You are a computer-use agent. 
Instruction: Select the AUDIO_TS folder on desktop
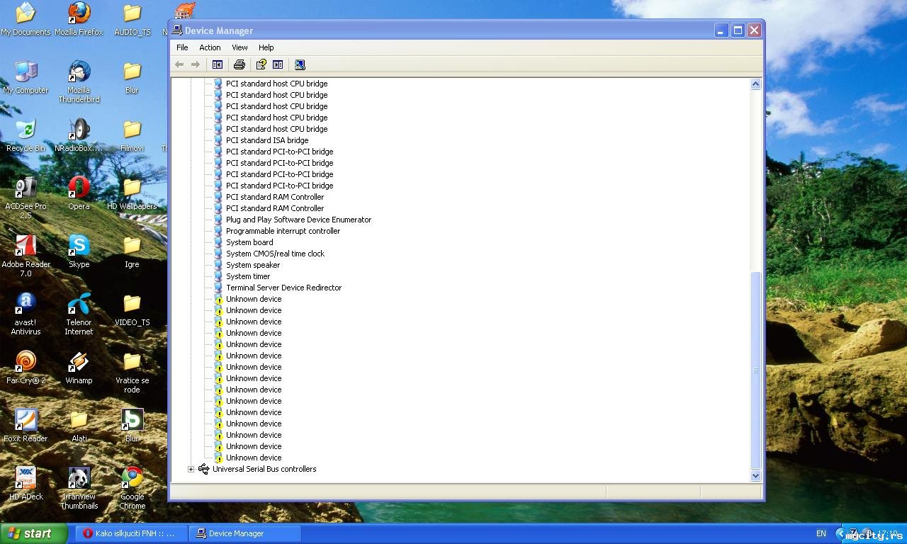[x=132, y=19]
